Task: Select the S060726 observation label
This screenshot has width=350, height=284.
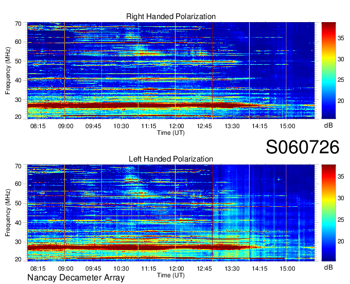Action: coord(303,147)
